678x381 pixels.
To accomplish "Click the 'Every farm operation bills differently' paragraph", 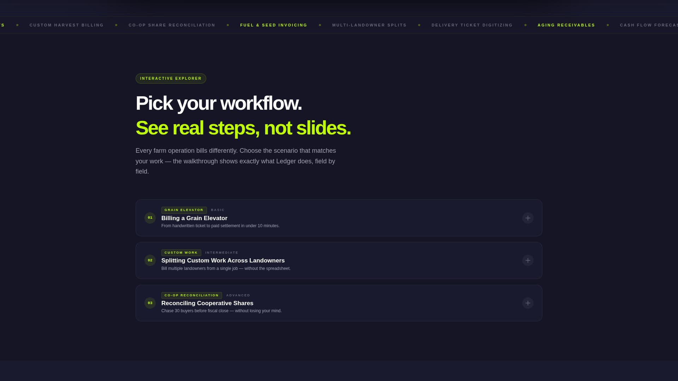I will click(x=236, y=161).
